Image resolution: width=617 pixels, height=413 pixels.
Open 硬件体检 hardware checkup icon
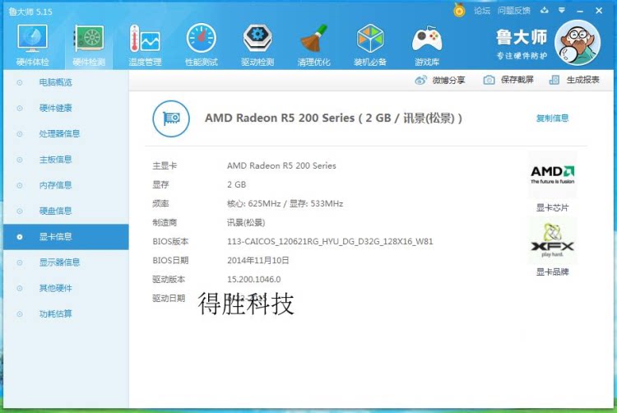click(32, 39)
